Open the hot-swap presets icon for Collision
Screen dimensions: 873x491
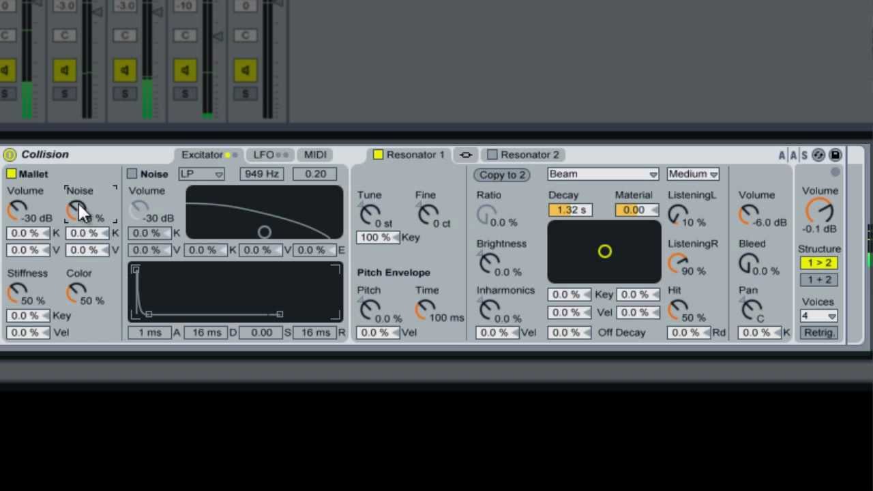[x=818, y=155]
